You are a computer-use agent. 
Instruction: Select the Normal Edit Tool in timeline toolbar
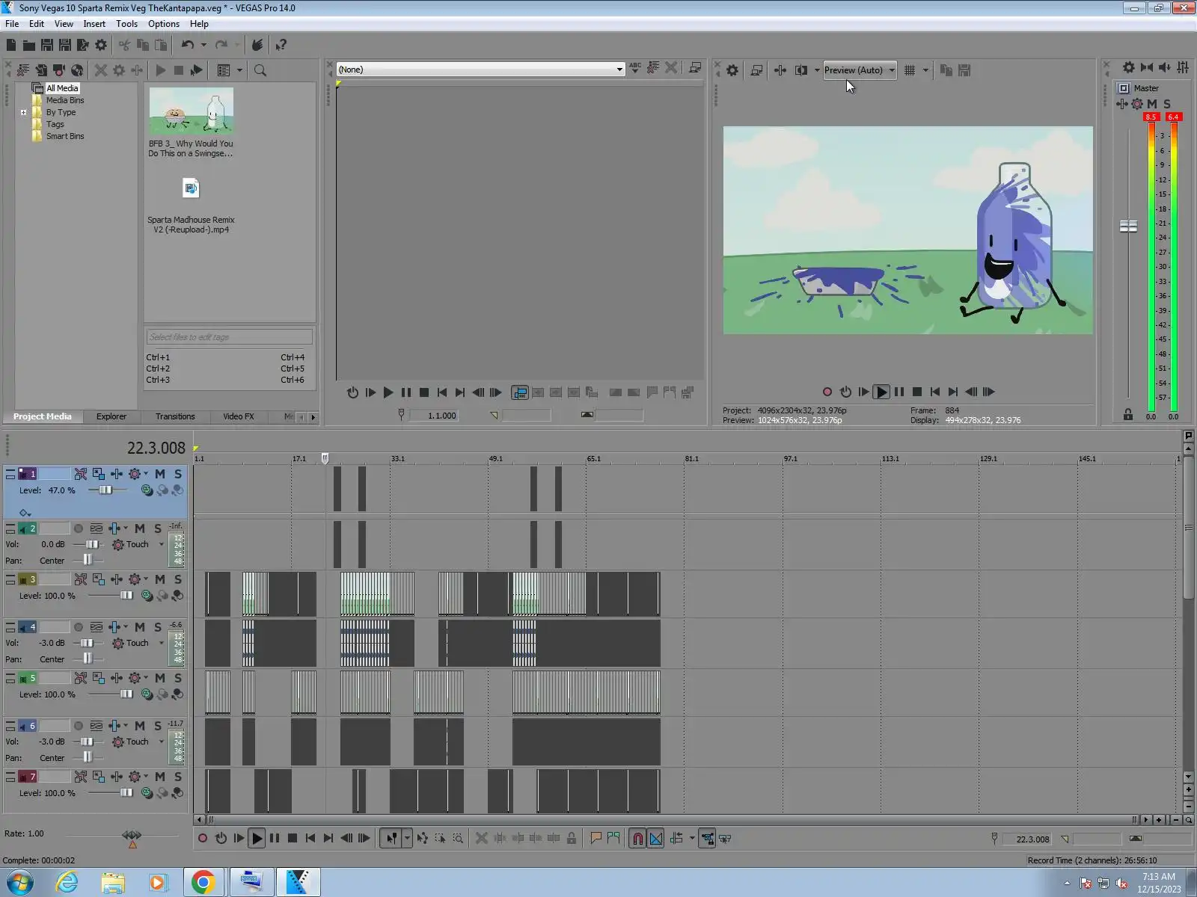tap(391, 839)
